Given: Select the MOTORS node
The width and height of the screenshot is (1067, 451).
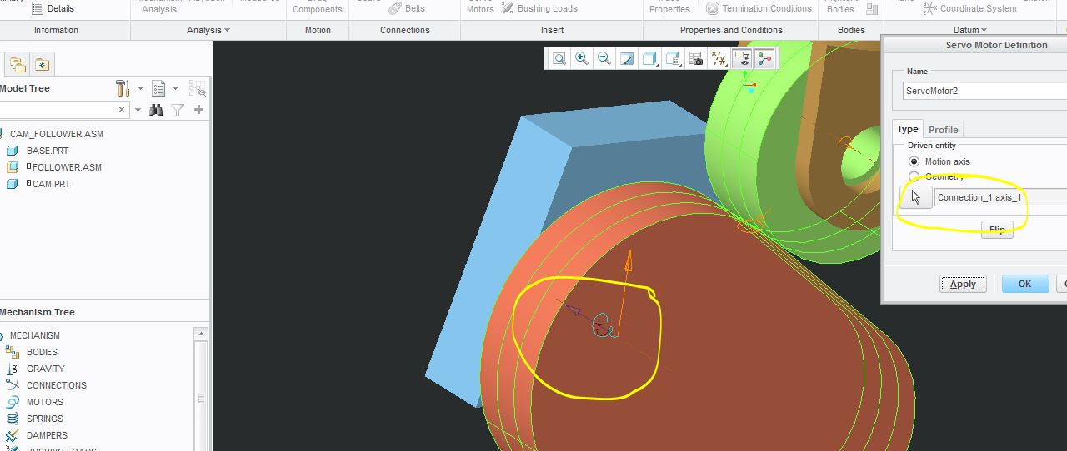Looking at the screenshot, I should (44, 402).
